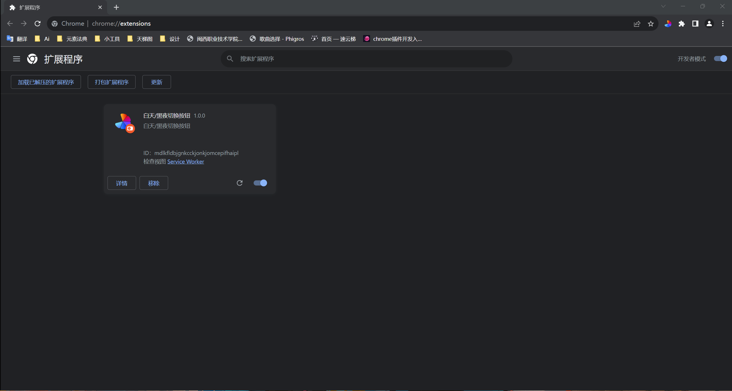Click the reload extension refresh icon
The height and width of the screenshot is (391, 732).
click(240, 183)
